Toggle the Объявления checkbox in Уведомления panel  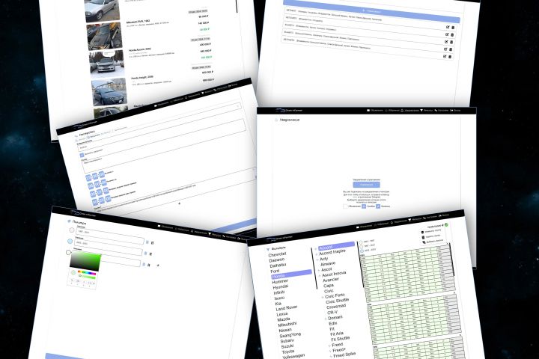point(345,206)
